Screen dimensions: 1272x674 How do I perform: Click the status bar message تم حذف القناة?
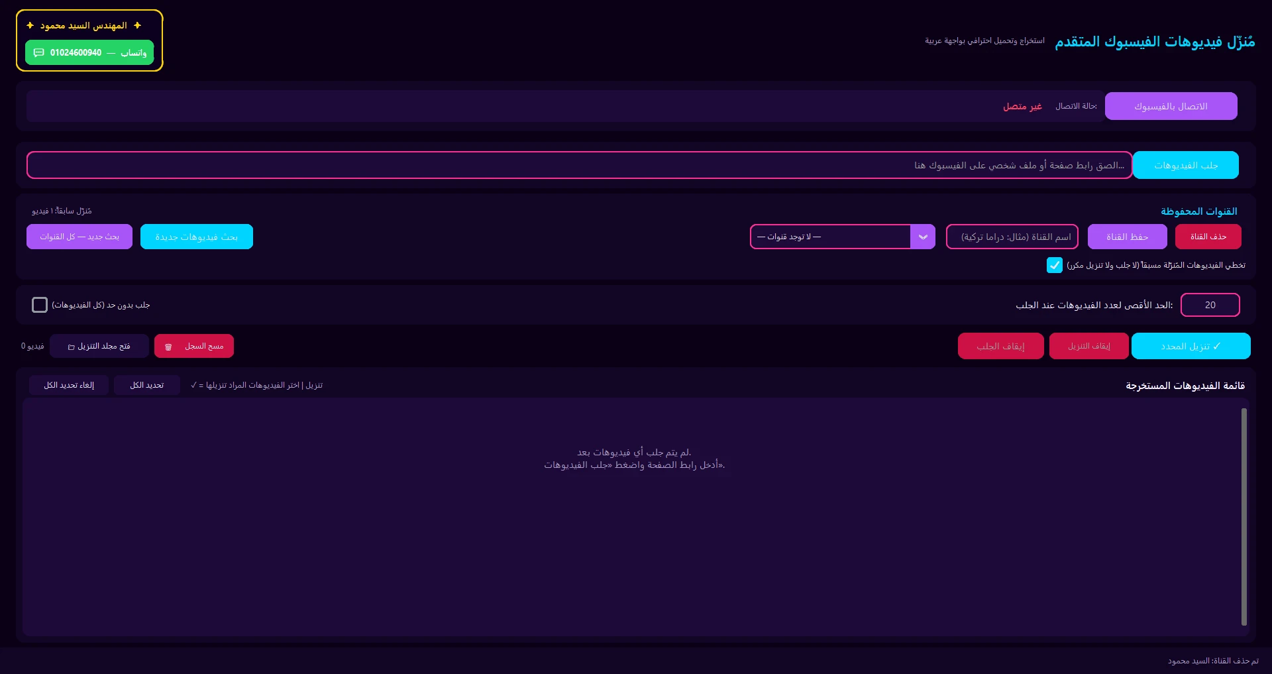1212,661
